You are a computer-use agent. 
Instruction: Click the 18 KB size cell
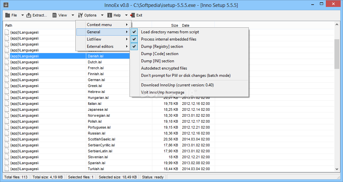coord(173,157)
